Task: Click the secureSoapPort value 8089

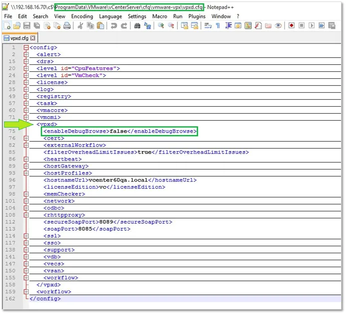Action: click(x=106, y=222)
